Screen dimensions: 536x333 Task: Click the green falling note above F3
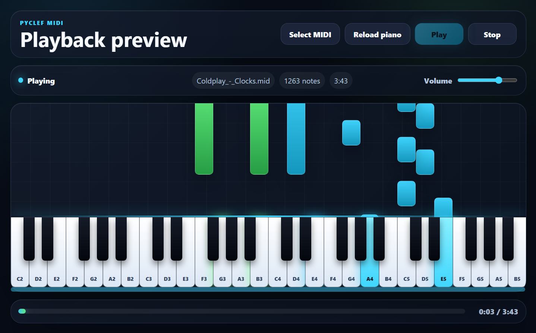pos(204,139)
